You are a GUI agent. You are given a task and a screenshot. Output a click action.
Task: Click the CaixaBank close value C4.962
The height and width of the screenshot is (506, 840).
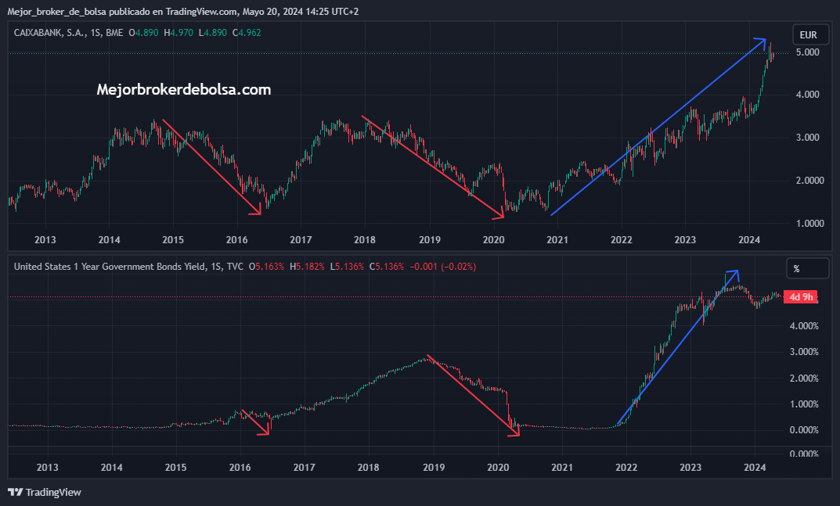pyautogui.click(x=247, y=33)
